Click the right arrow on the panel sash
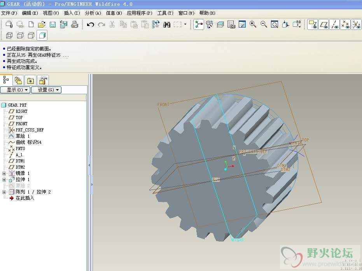 [x=92, y=185]
